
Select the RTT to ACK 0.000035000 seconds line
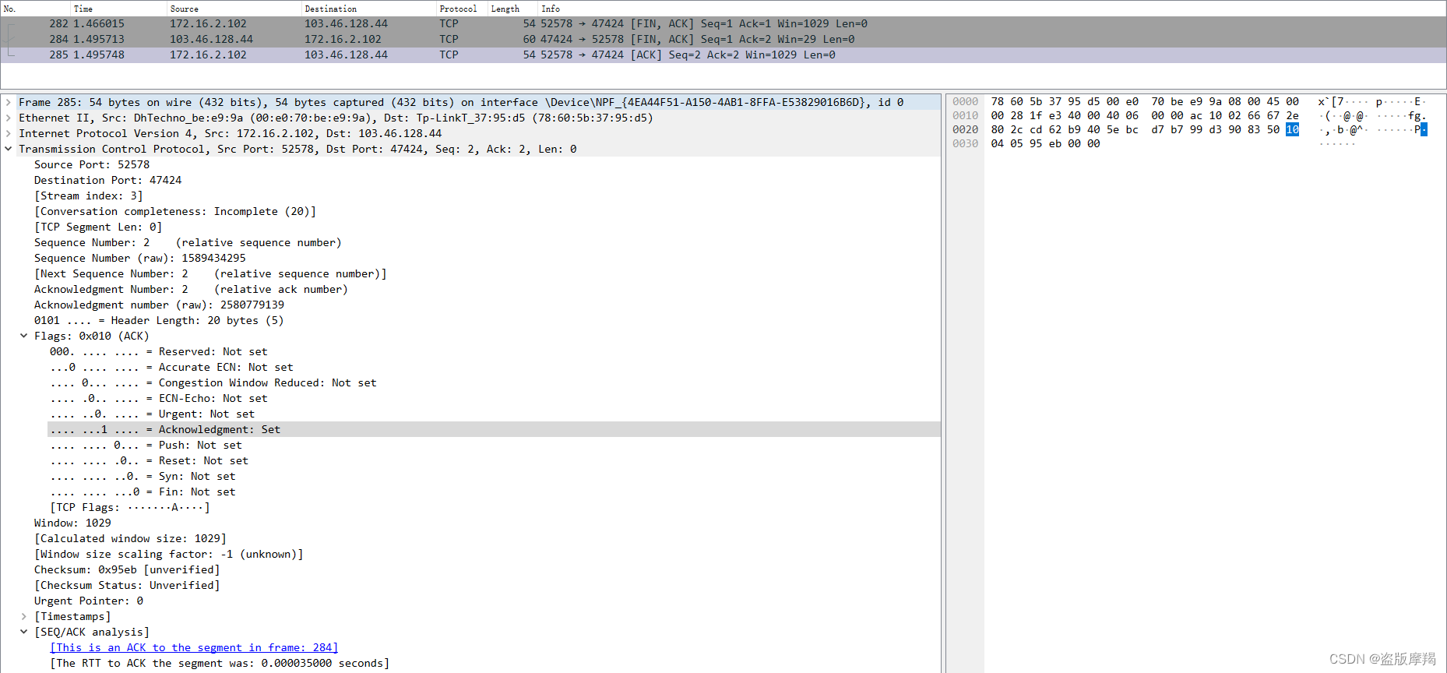tap(220, 663)
